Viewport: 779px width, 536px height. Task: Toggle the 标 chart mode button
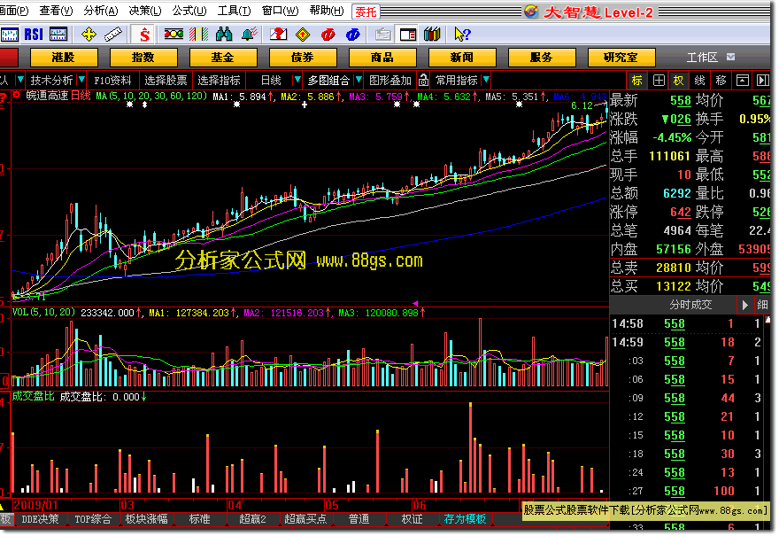636,80
